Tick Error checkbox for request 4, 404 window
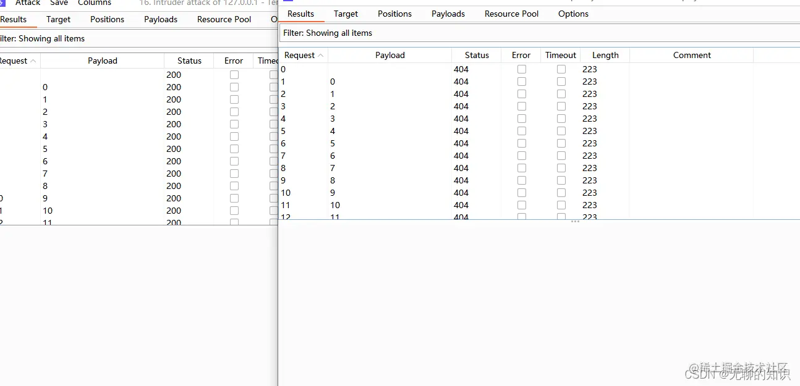 [x=522, y=119]
